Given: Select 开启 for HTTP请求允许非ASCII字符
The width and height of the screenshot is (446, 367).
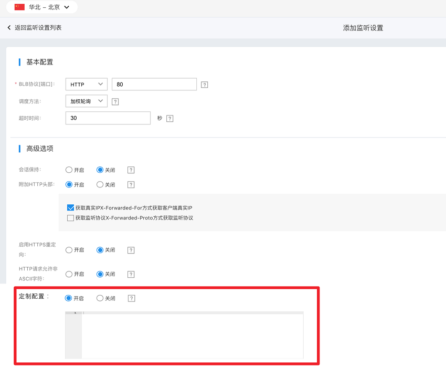Looking at the screenshot, I should click(x=69, y=274).
